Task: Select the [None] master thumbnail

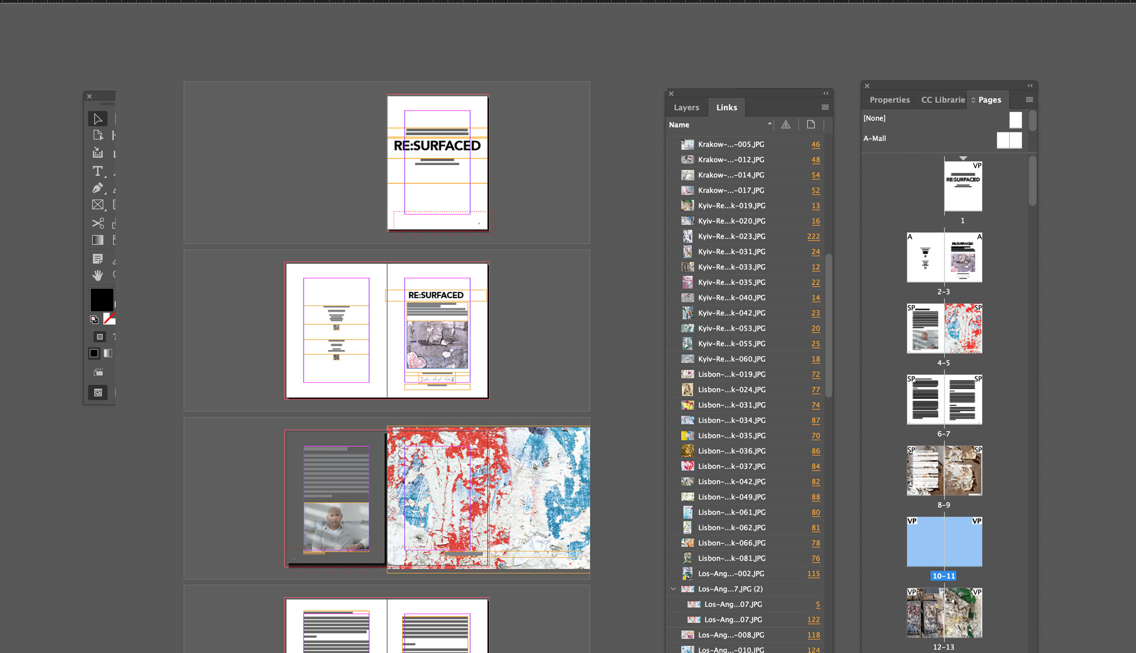Action: click(1016, 119)
